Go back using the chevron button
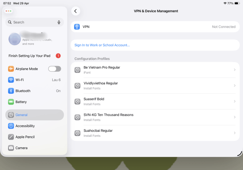Image resolution: width=243 pixels, height=170 pixels. point(76,11)
